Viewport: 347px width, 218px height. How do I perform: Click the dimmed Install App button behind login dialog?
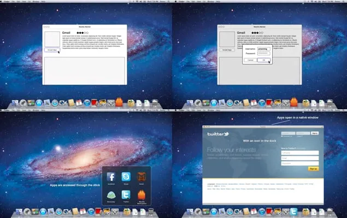point(227,50)
